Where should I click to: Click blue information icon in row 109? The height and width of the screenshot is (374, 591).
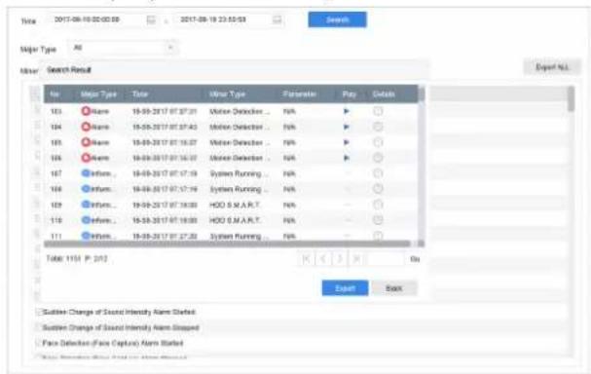[86, 205]
